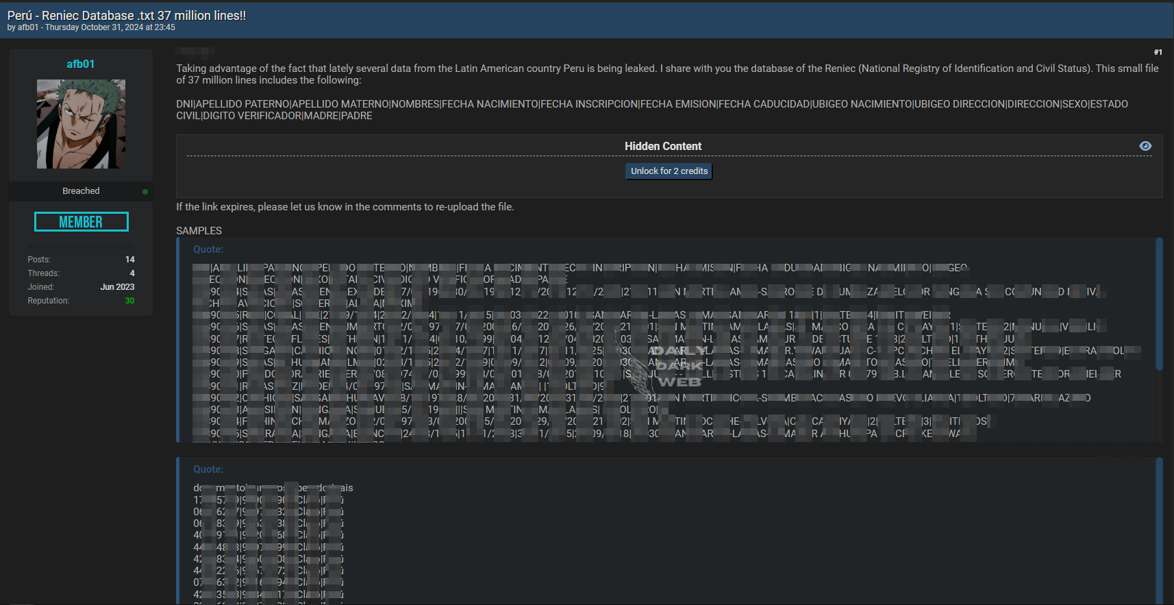Click the second Quote label

point(208,469)
